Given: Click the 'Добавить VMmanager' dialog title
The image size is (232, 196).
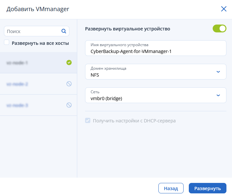Looking at the screenshot, I should (x=38, y=9).
